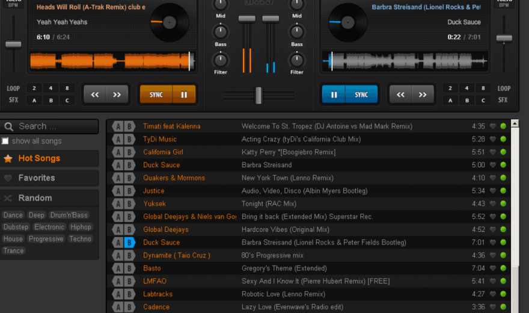
Task: Load TyDi Music track to deck B
Action: 130,139
